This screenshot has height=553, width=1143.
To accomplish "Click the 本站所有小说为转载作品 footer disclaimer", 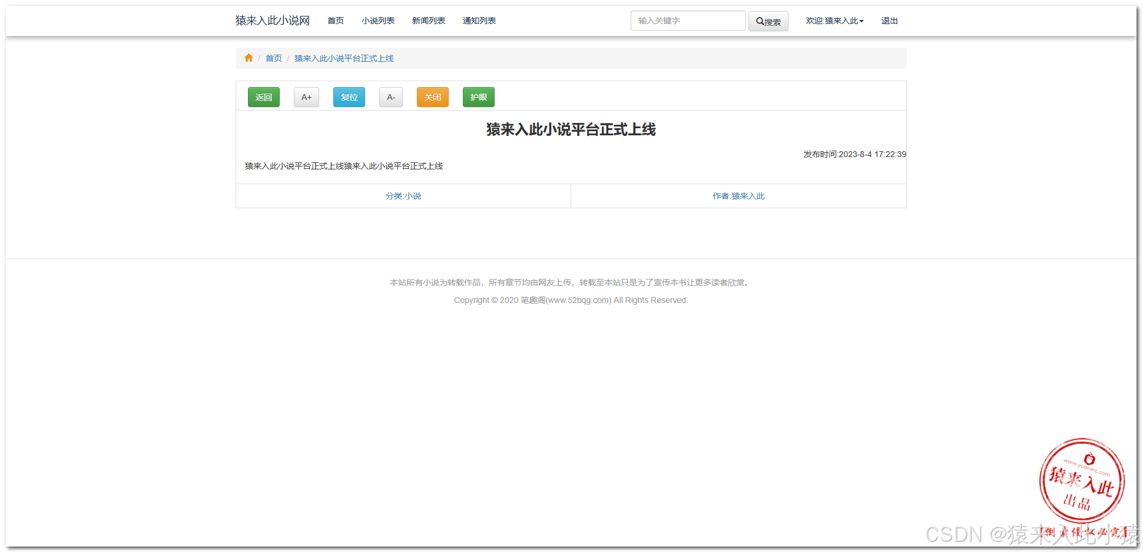I will tap(571, 282).
